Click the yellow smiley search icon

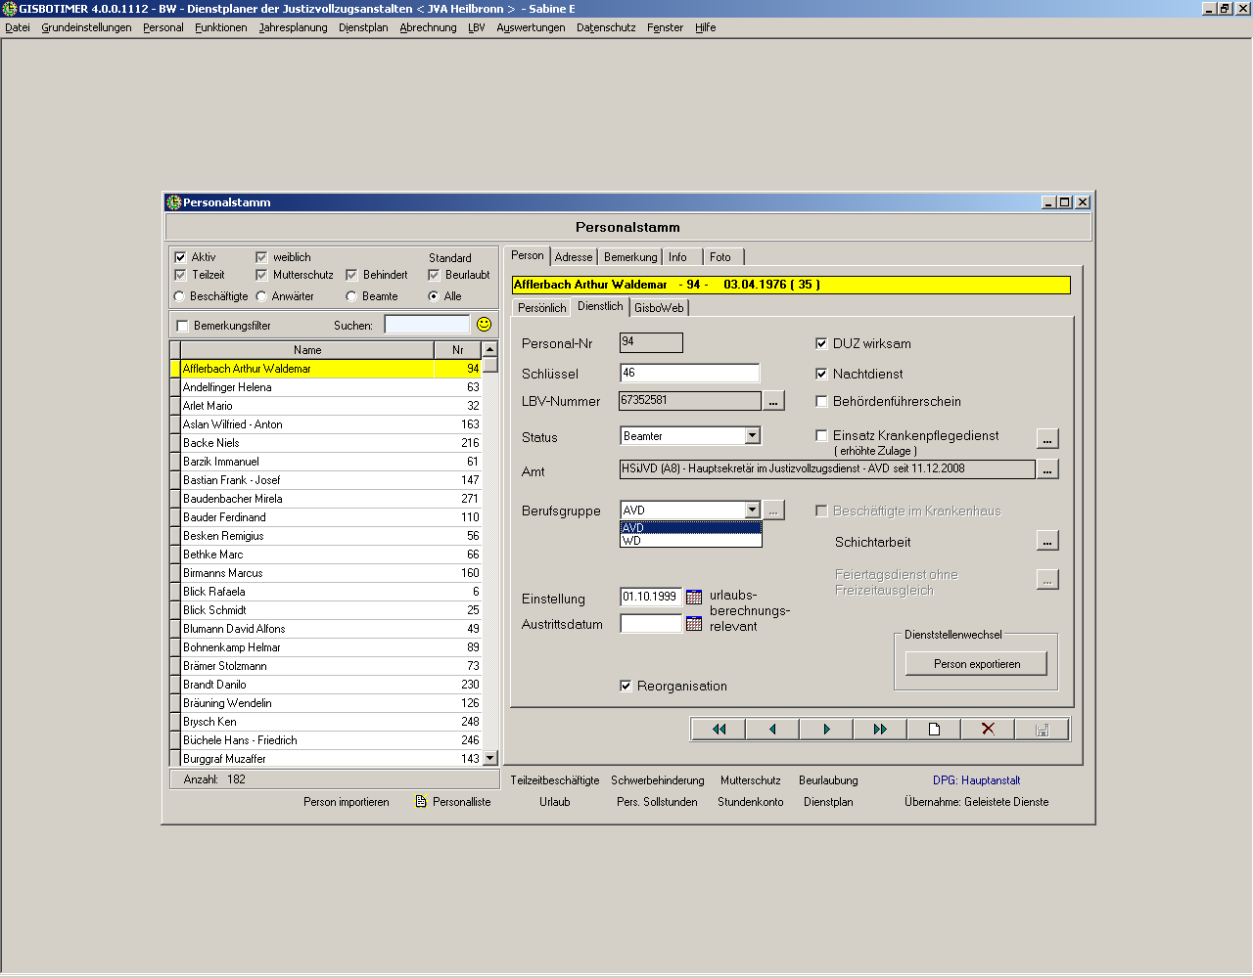(x=484, y=325)
